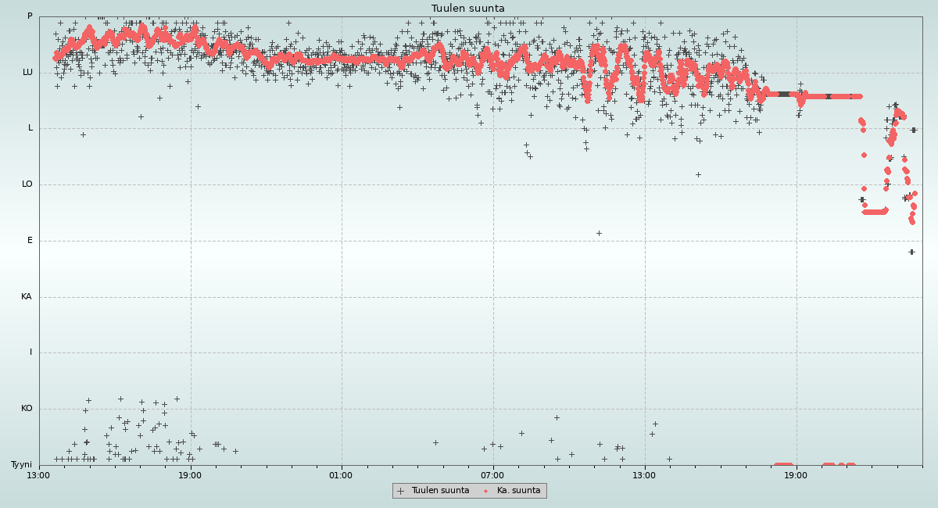Select the "LO" direction axis label
This screenshot has width=938, height=508.
pyautogui.click(x=27, y=184)
